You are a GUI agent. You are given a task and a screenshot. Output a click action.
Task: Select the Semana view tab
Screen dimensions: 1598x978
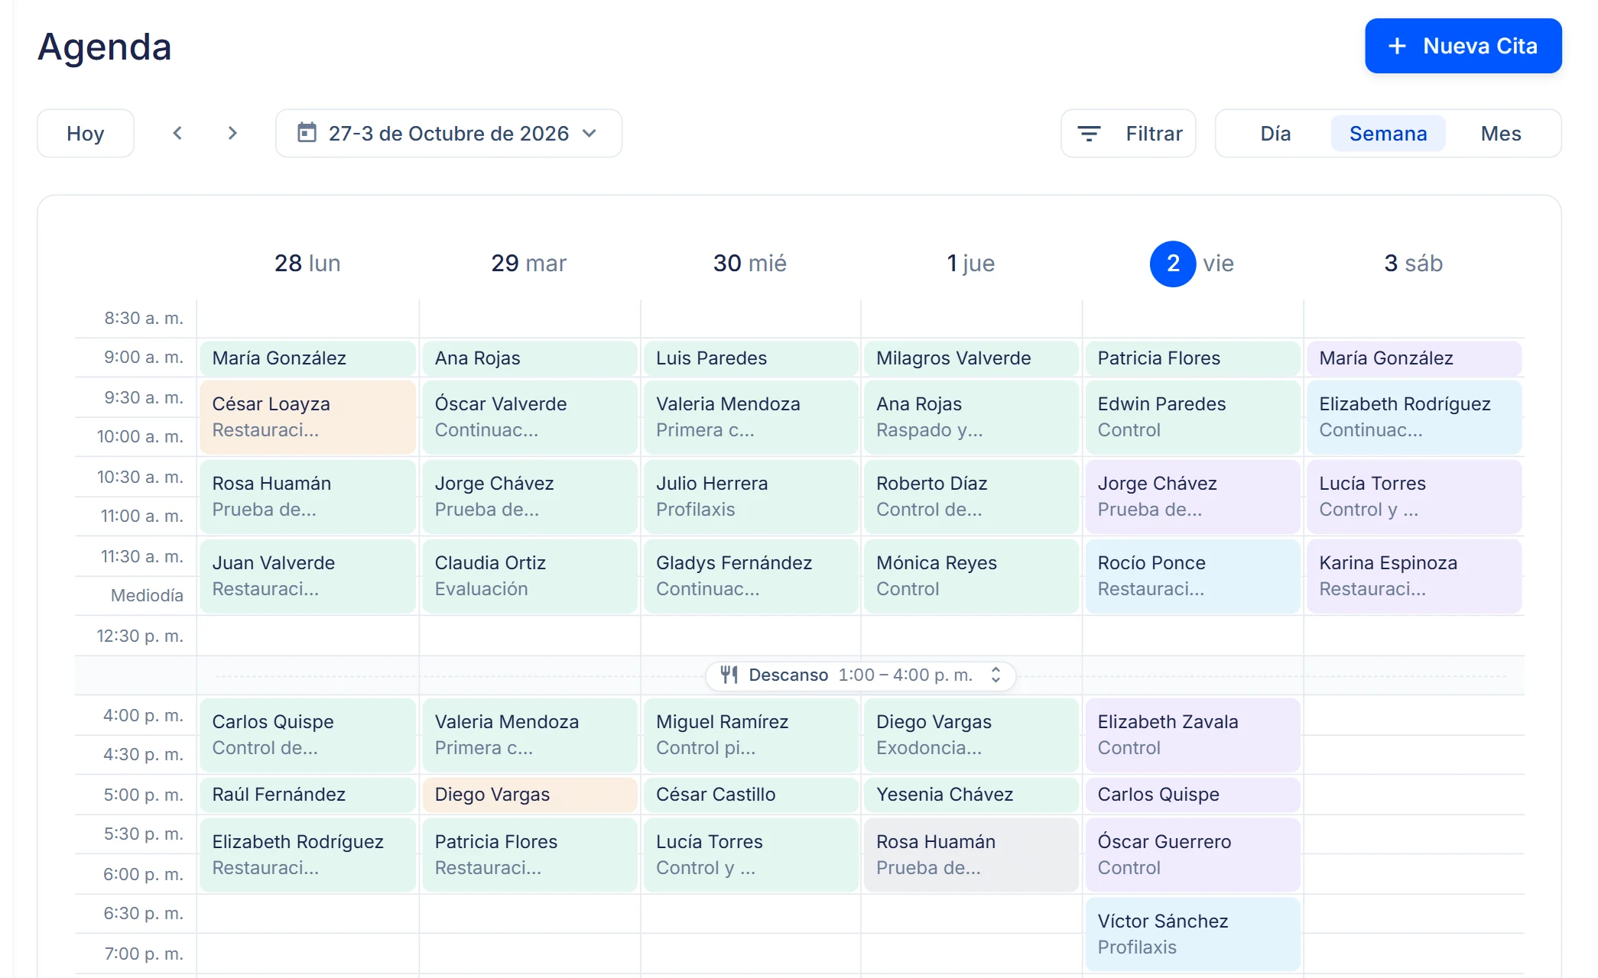coord(1388,134)
